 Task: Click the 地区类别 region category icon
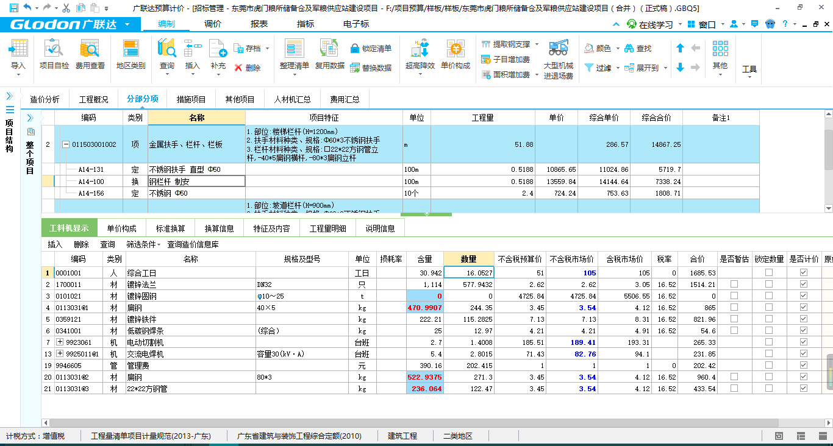(x=130, y=49)
